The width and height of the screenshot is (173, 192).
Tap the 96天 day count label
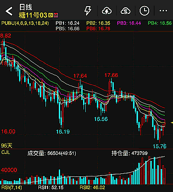click(6, 145)
